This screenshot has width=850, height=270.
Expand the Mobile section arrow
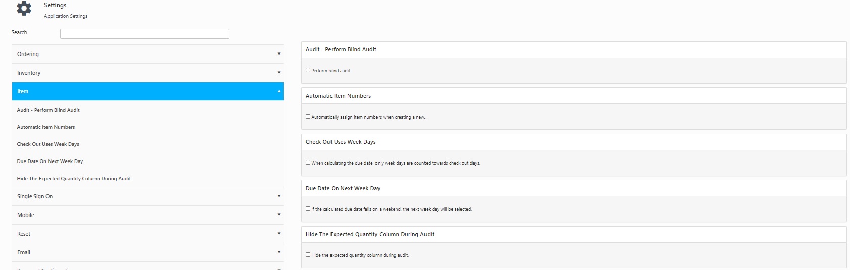[279, 215]
